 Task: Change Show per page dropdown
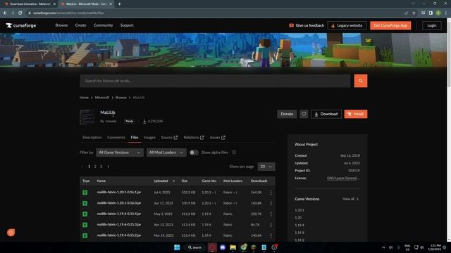click(266, 167)
